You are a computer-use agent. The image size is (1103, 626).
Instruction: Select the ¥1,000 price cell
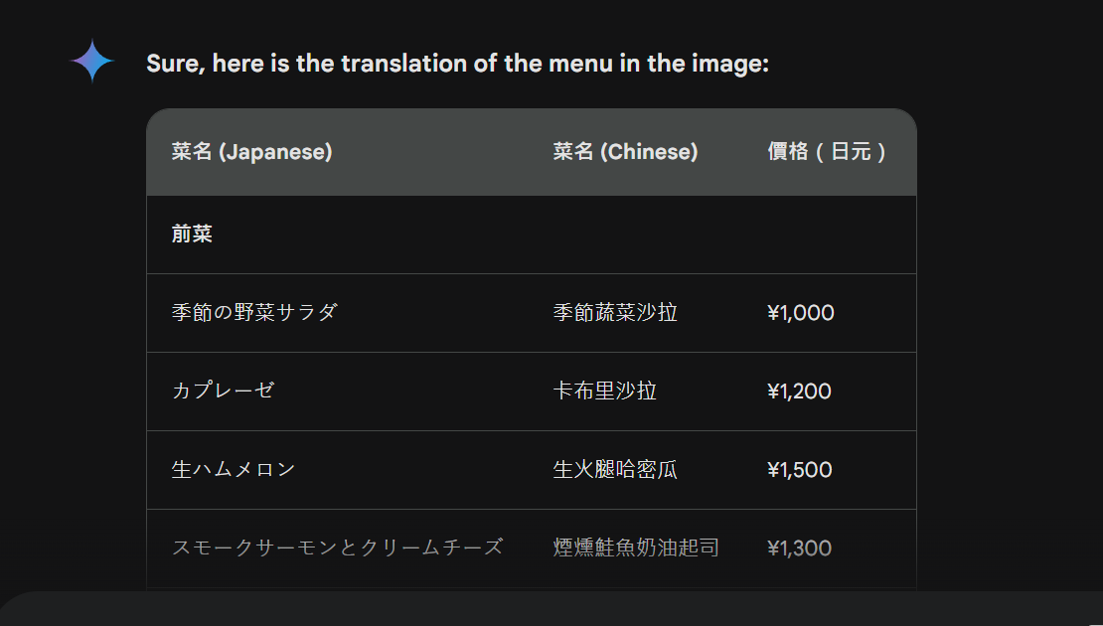(801, 313)
